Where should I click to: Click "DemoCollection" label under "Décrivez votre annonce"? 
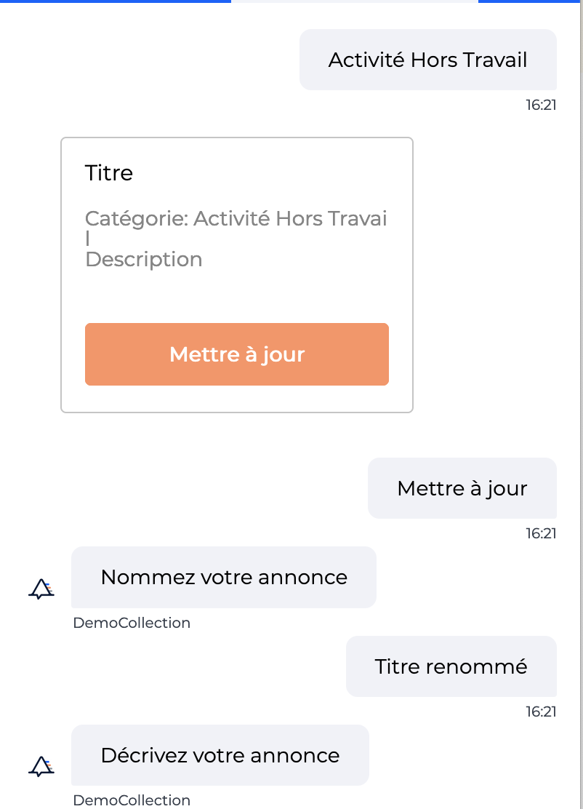tap(132, 800)
